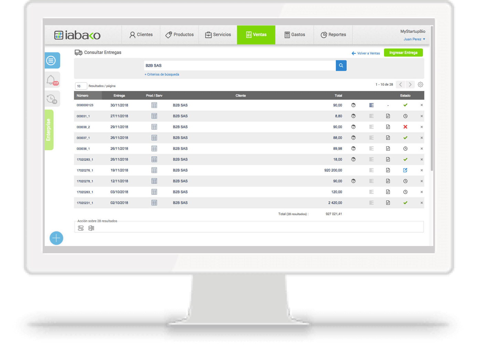The image size is (478, 348).
Task: Click search field containing B2B SAS
Action: (x=240, y=65)
